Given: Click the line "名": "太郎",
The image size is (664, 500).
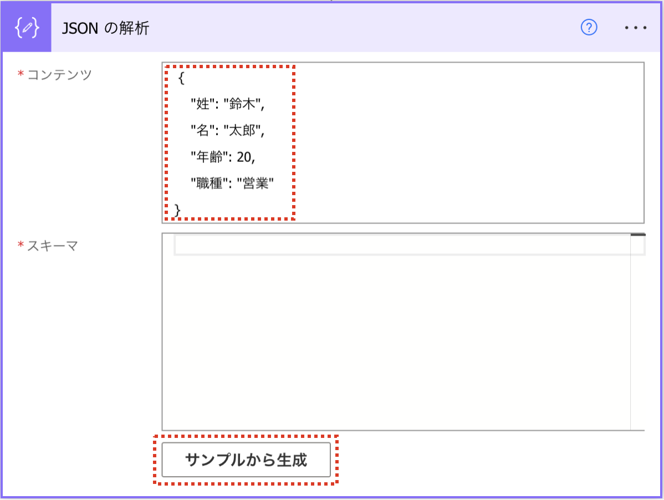Looking at the screenshot, I should pyautogui.click(x=227, y=130).
